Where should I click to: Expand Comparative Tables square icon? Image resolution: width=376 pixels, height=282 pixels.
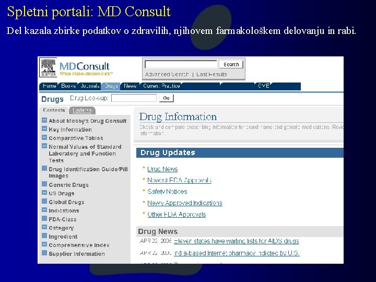[44, 137]
